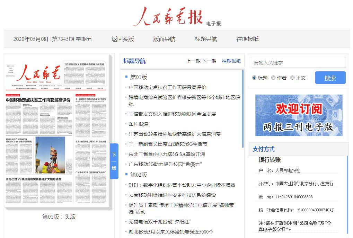Go to 下一期 issue

pos(209,61)
